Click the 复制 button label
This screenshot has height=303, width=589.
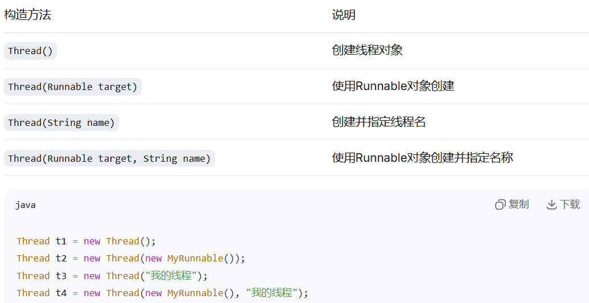click(519, 204)
